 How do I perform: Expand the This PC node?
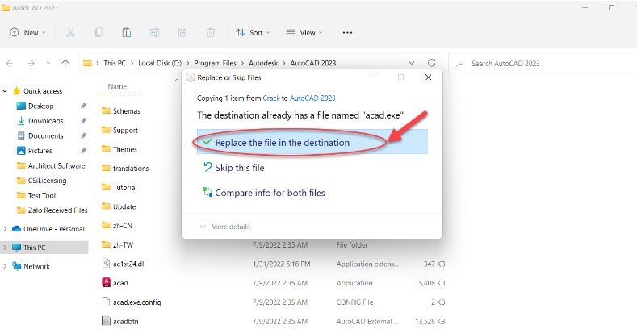click(5, 248)
